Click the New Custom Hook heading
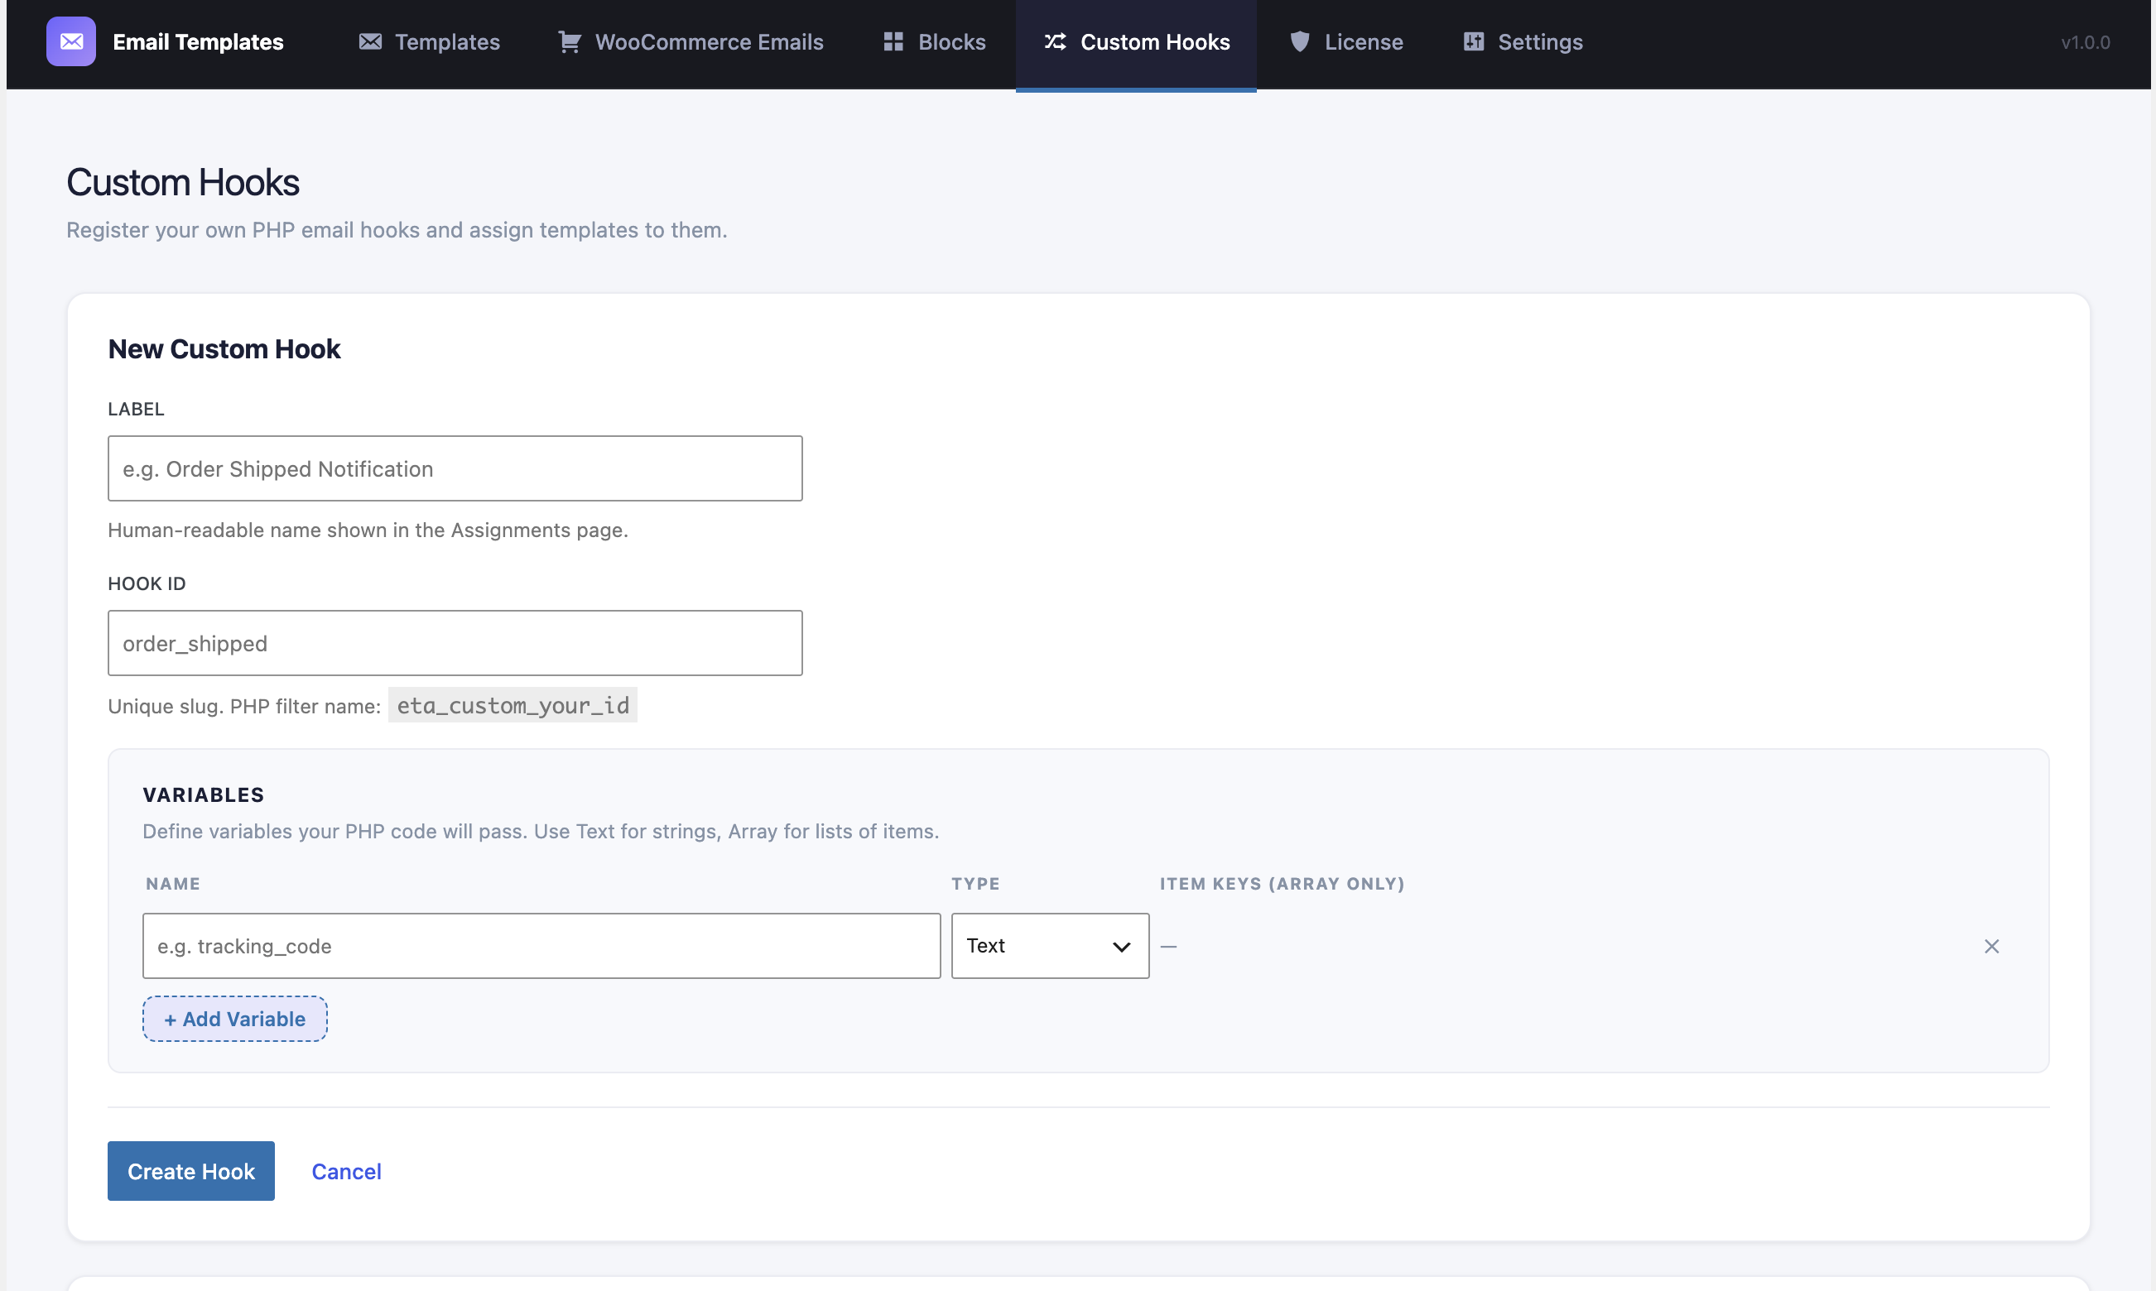 click(224, 349)
